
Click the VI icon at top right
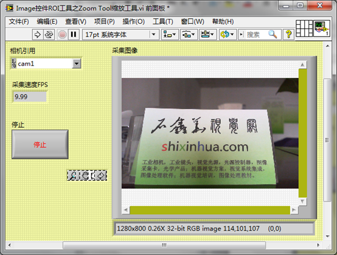322,29
